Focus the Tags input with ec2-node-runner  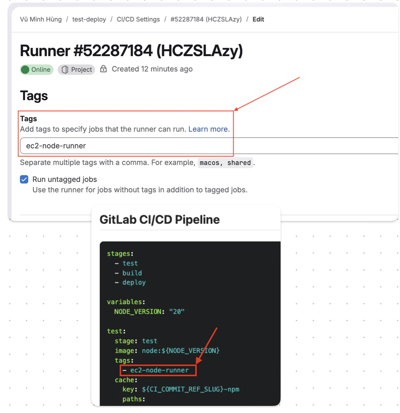[x=209, y=146]
